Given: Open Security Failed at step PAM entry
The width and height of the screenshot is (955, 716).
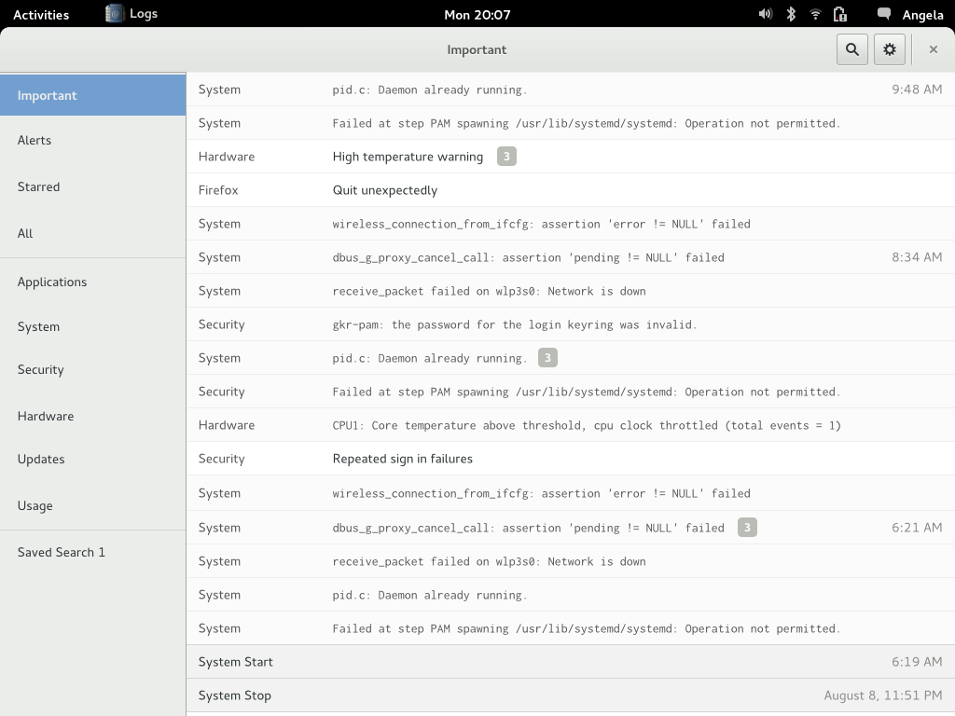Looking at the screenshot, I should pyautogui.click(x=571, y=392).
